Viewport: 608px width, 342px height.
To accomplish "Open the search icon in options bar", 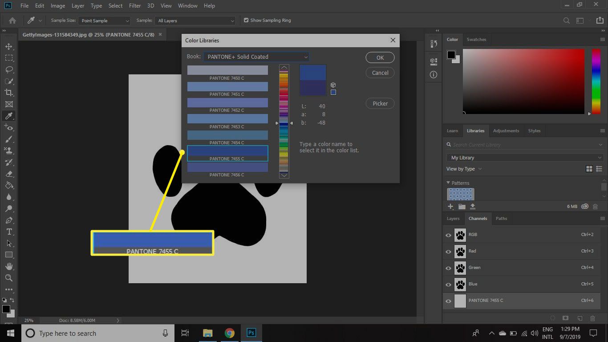I will (567, 20).
